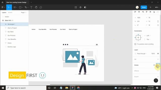Click independent corners icon

coord(158,25)
